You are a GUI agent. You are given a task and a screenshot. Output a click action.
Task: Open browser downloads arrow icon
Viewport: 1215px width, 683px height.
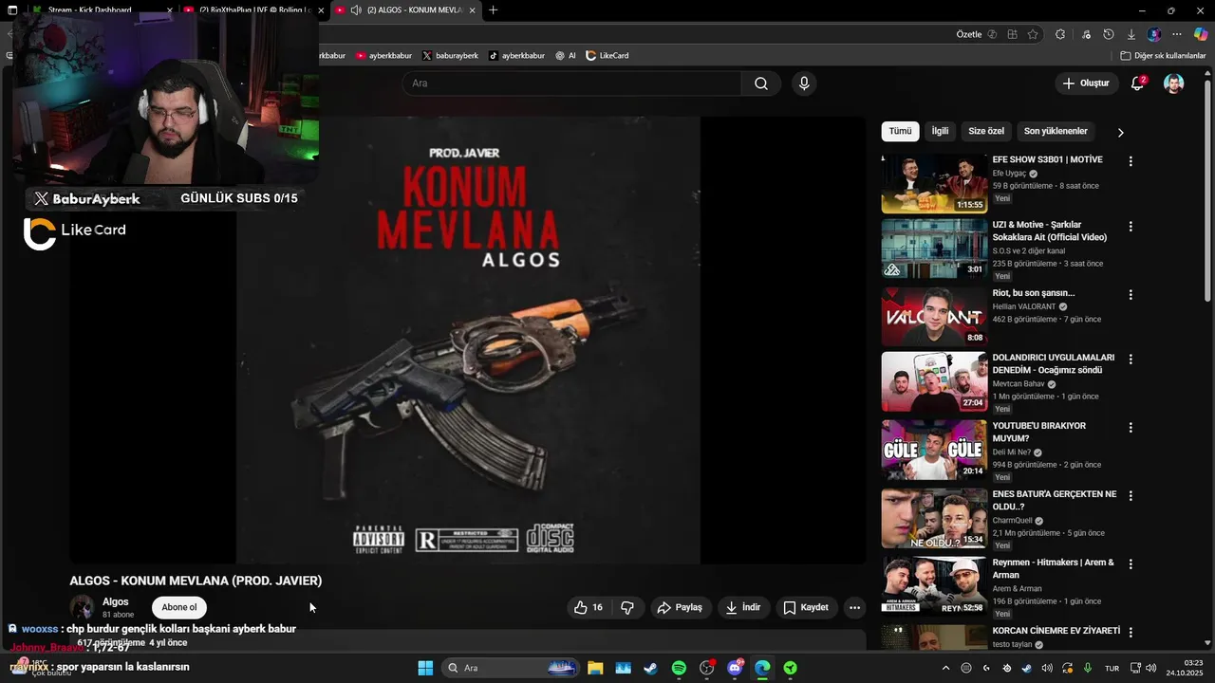coord(1131,34)
